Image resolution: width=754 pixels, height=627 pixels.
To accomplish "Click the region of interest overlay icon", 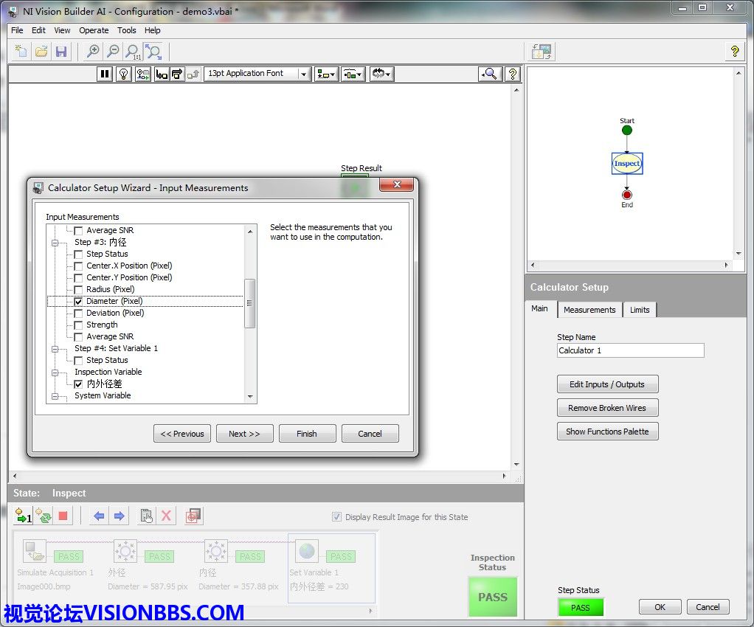I will [x=193, y=516].
